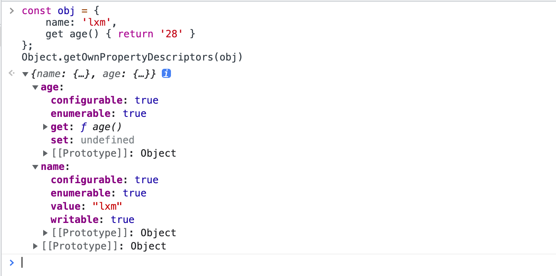Expand the outermost [[Prototype]]: Object entry

(x=36, y=246)
